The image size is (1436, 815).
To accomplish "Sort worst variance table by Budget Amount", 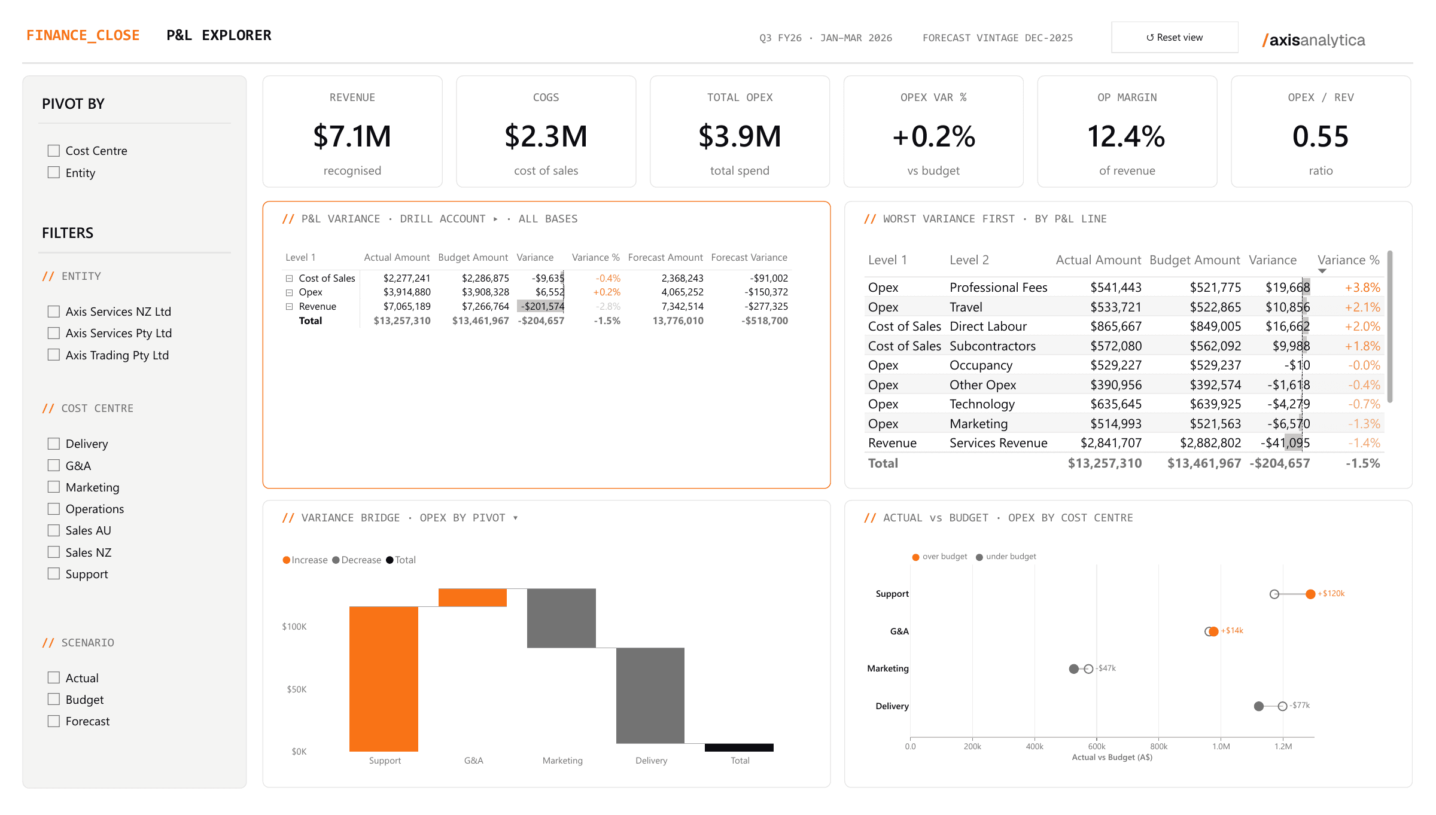I will coord(1195,260).
